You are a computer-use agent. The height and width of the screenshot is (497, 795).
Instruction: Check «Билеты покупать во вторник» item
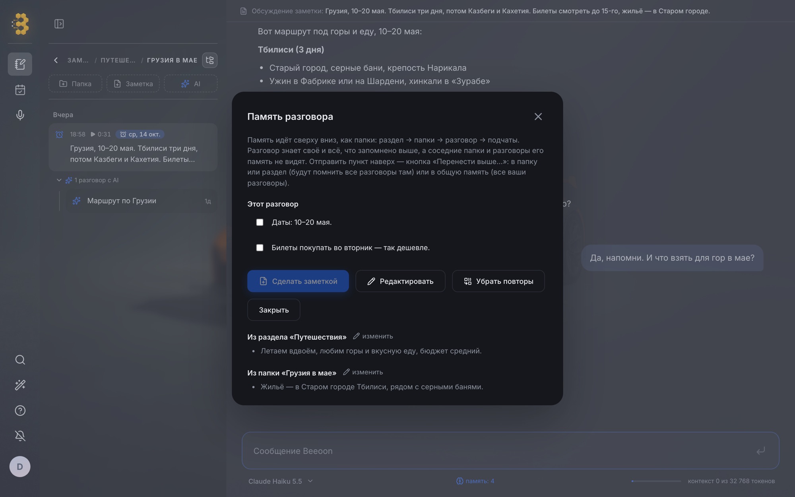pyautogui.click(x=260, y=248)
